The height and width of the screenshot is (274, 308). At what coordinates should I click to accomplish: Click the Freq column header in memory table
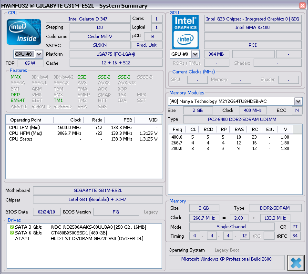177,129
